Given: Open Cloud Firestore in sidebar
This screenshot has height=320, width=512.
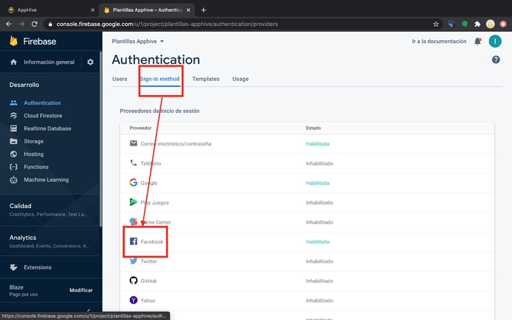Looking at the screenshot, I should 43,116.
